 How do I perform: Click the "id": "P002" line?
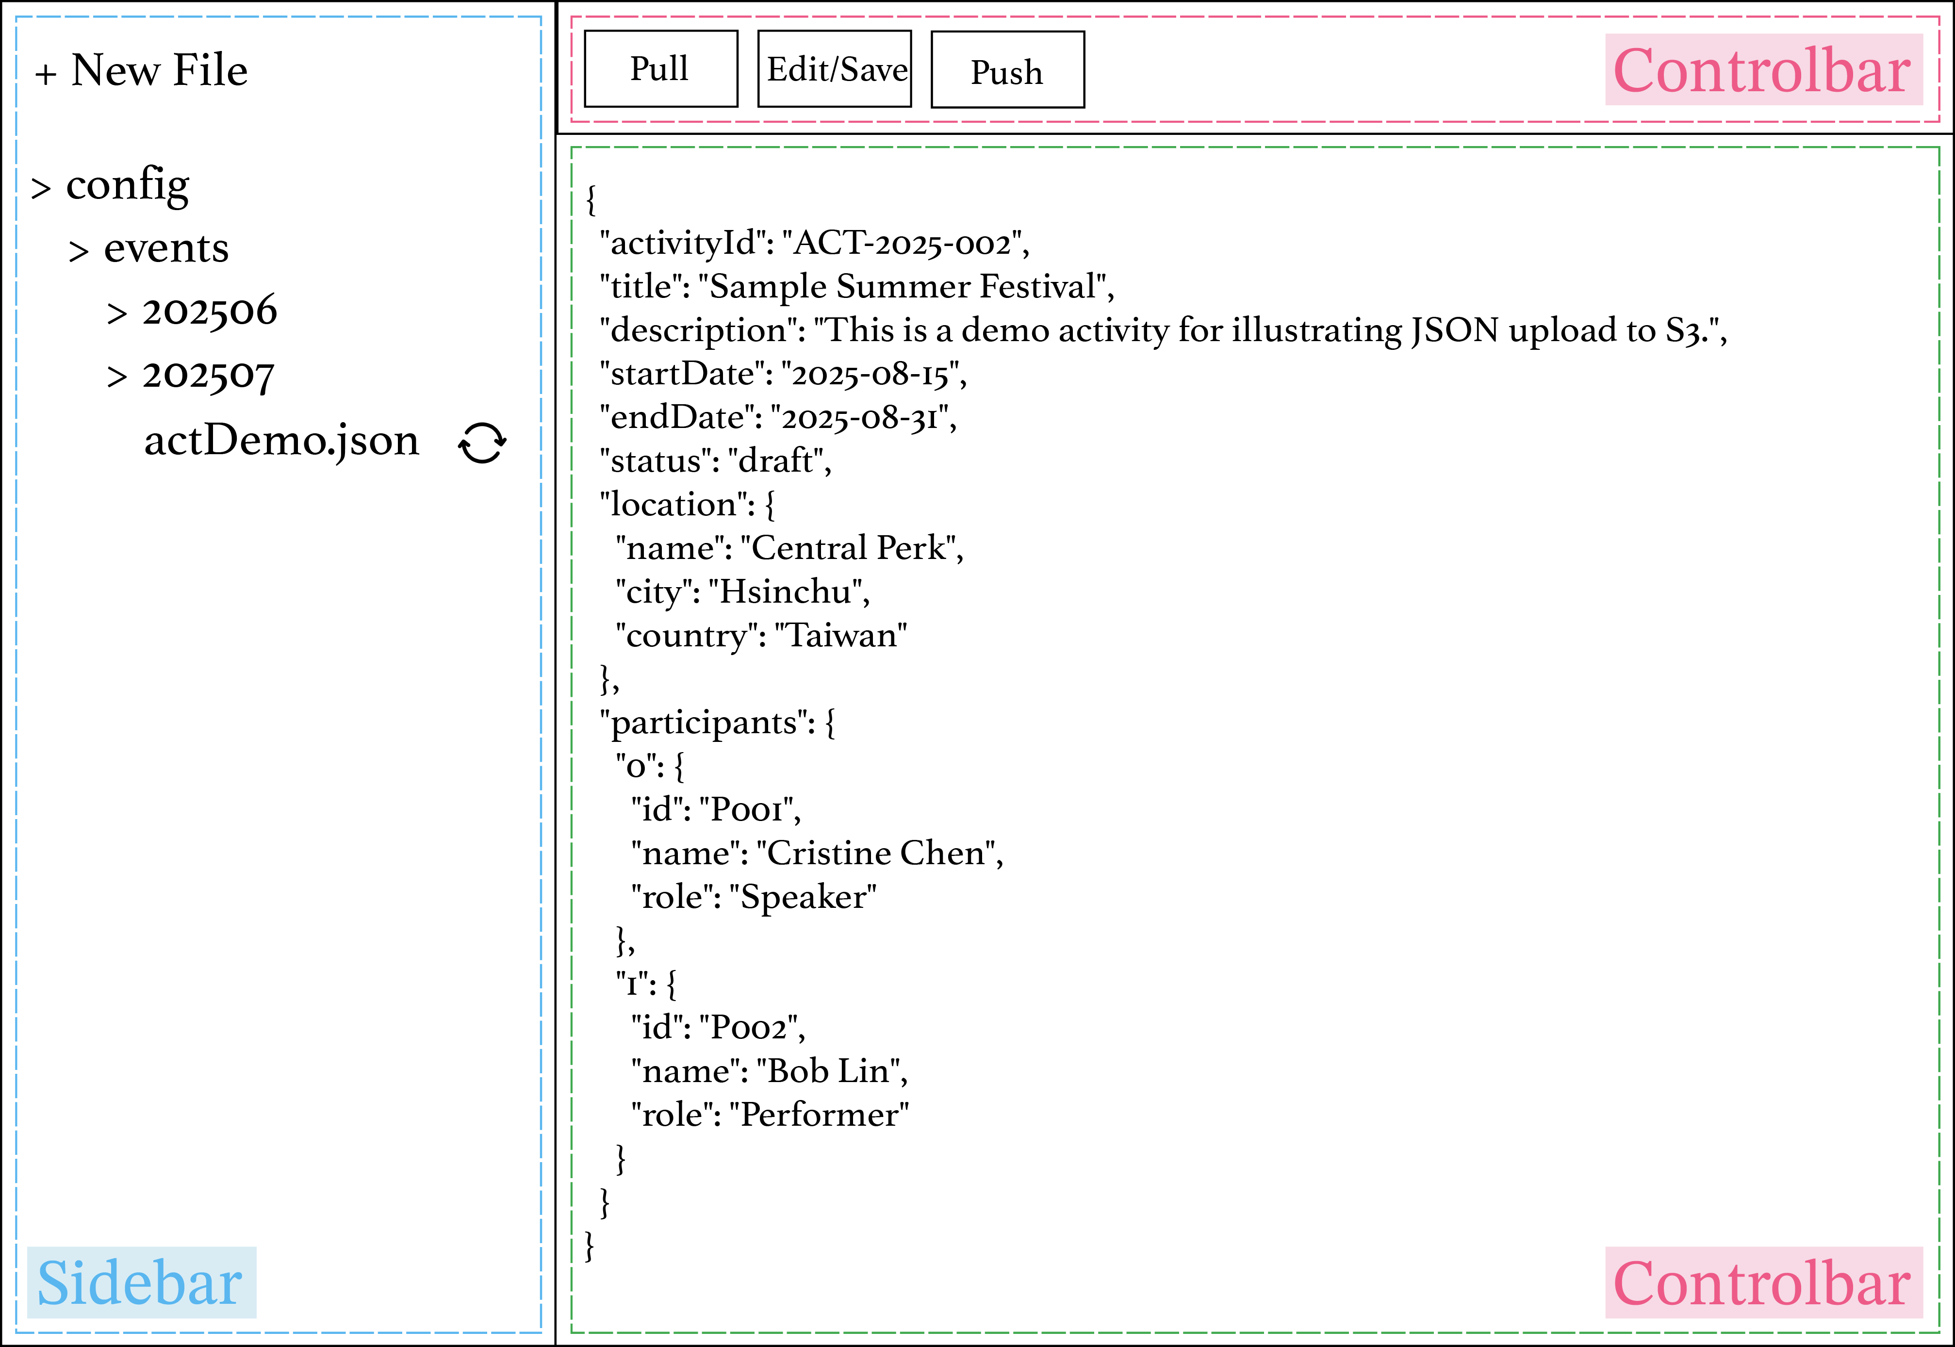[718, 1028]
